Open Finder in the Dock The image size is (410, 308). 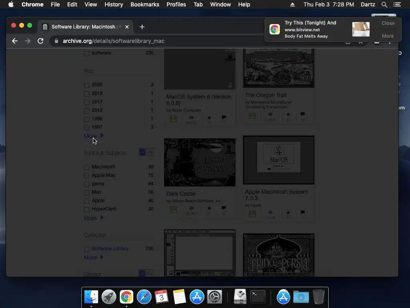(x=91, y=297)
